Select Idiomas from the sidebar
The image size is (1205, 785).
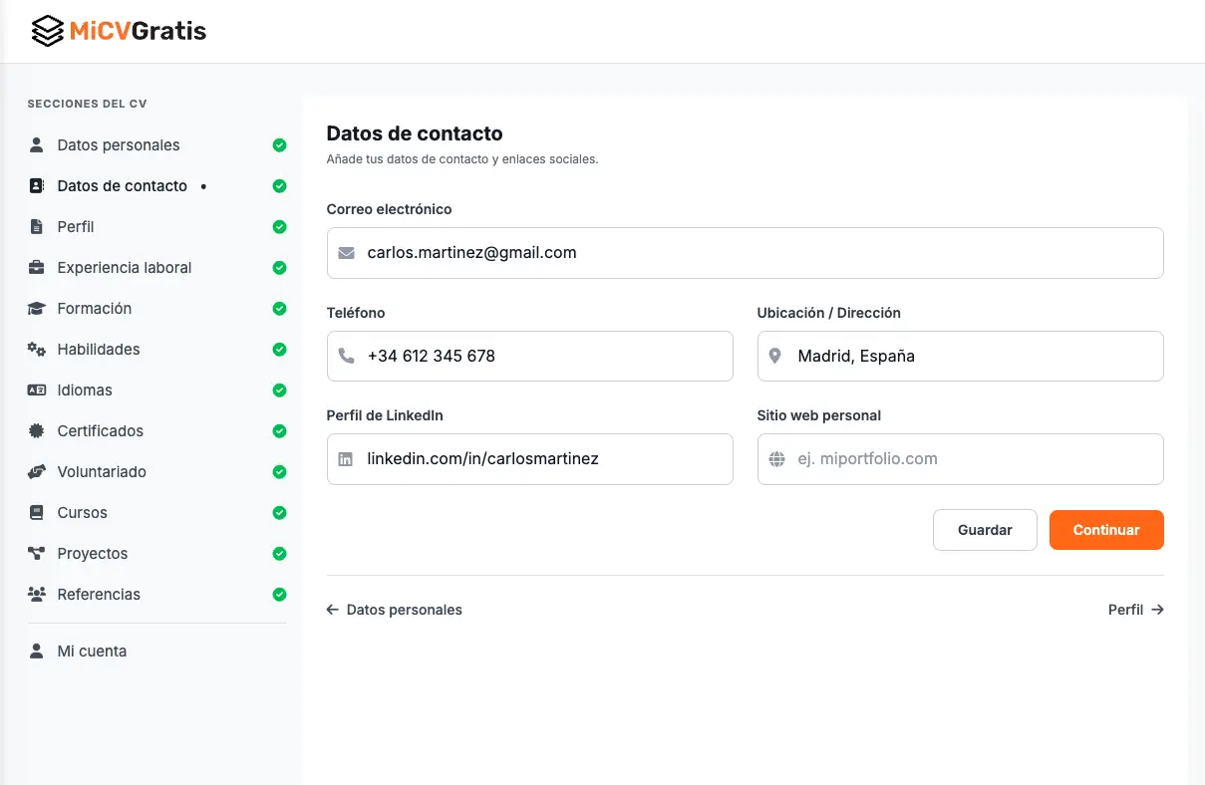click(85, 390)
